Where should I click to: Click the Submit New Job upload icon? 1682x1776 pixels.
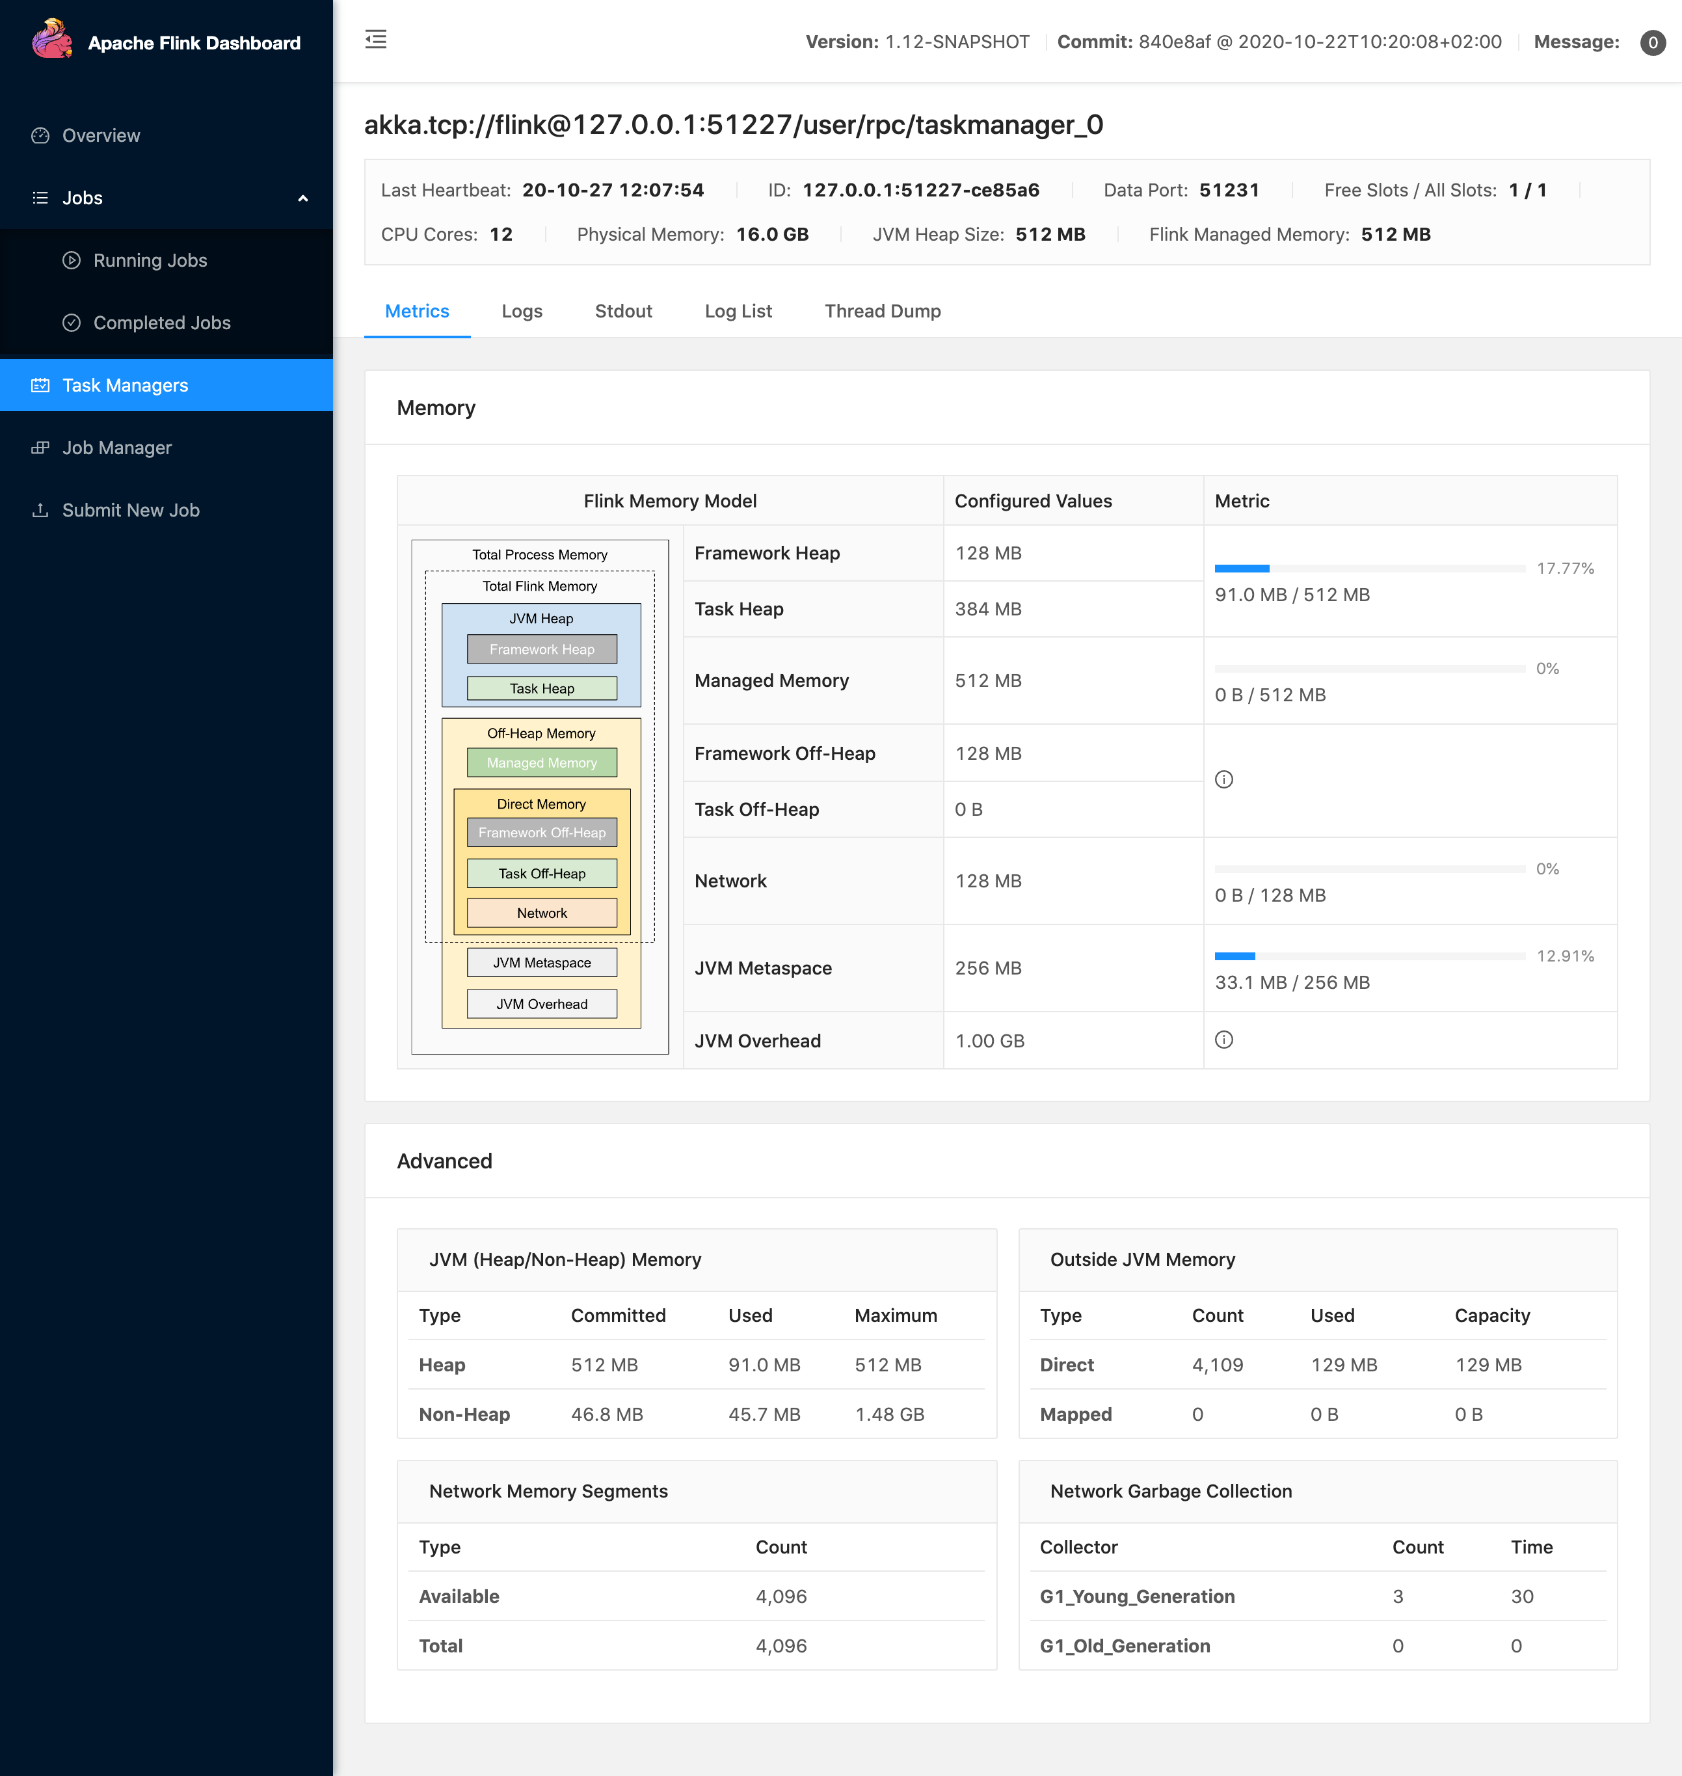[40, 509]
